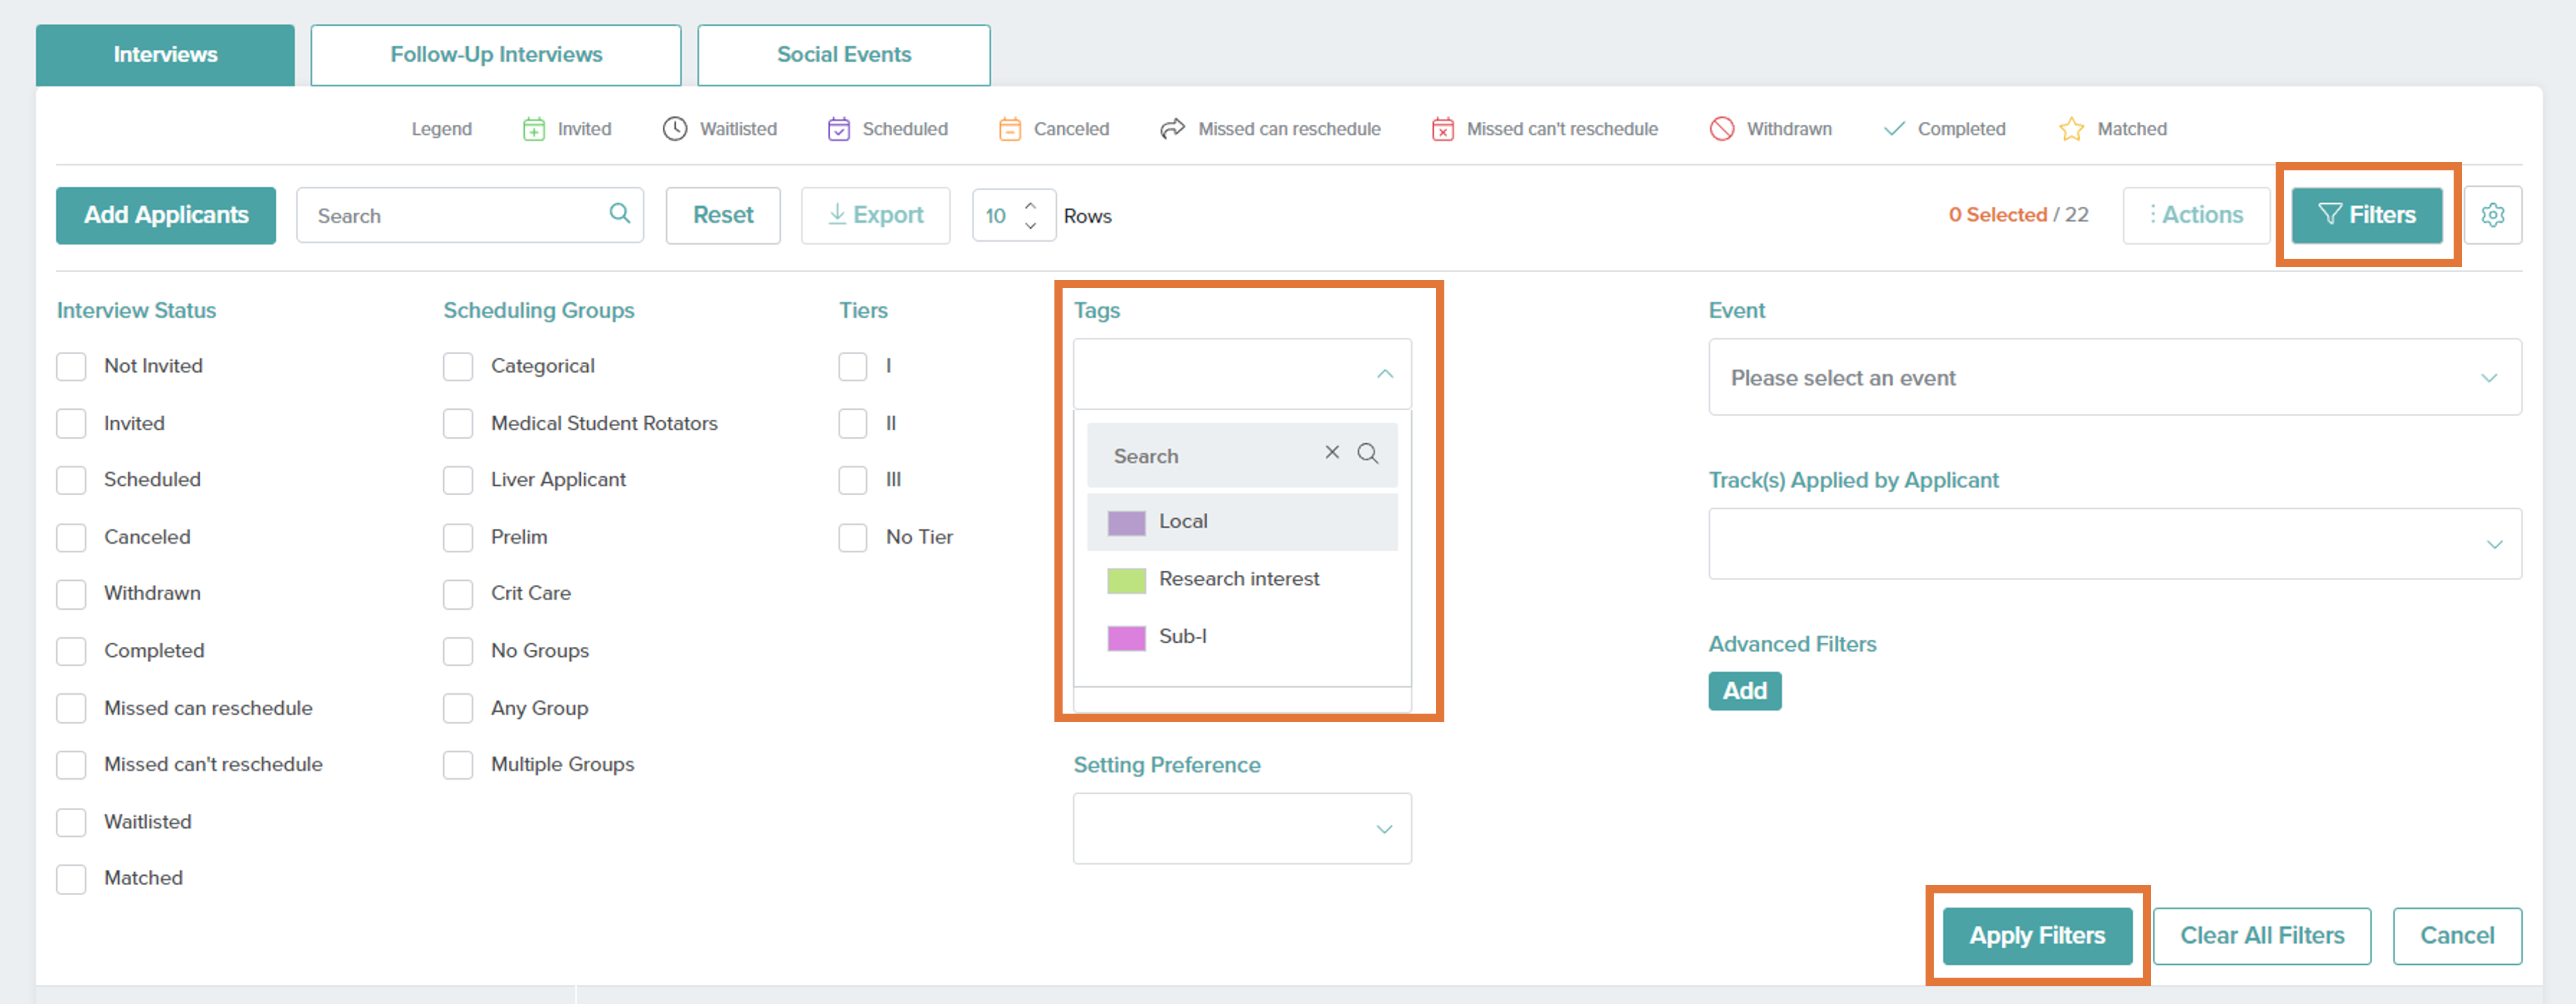Tick the Canceled status checkbox
This screenshot has width=2576, height=1004.
(71, 537)
